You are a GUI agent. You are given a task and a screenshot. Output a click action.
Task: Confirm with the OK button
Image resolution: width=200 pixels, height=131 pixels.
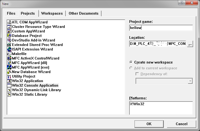149,124
